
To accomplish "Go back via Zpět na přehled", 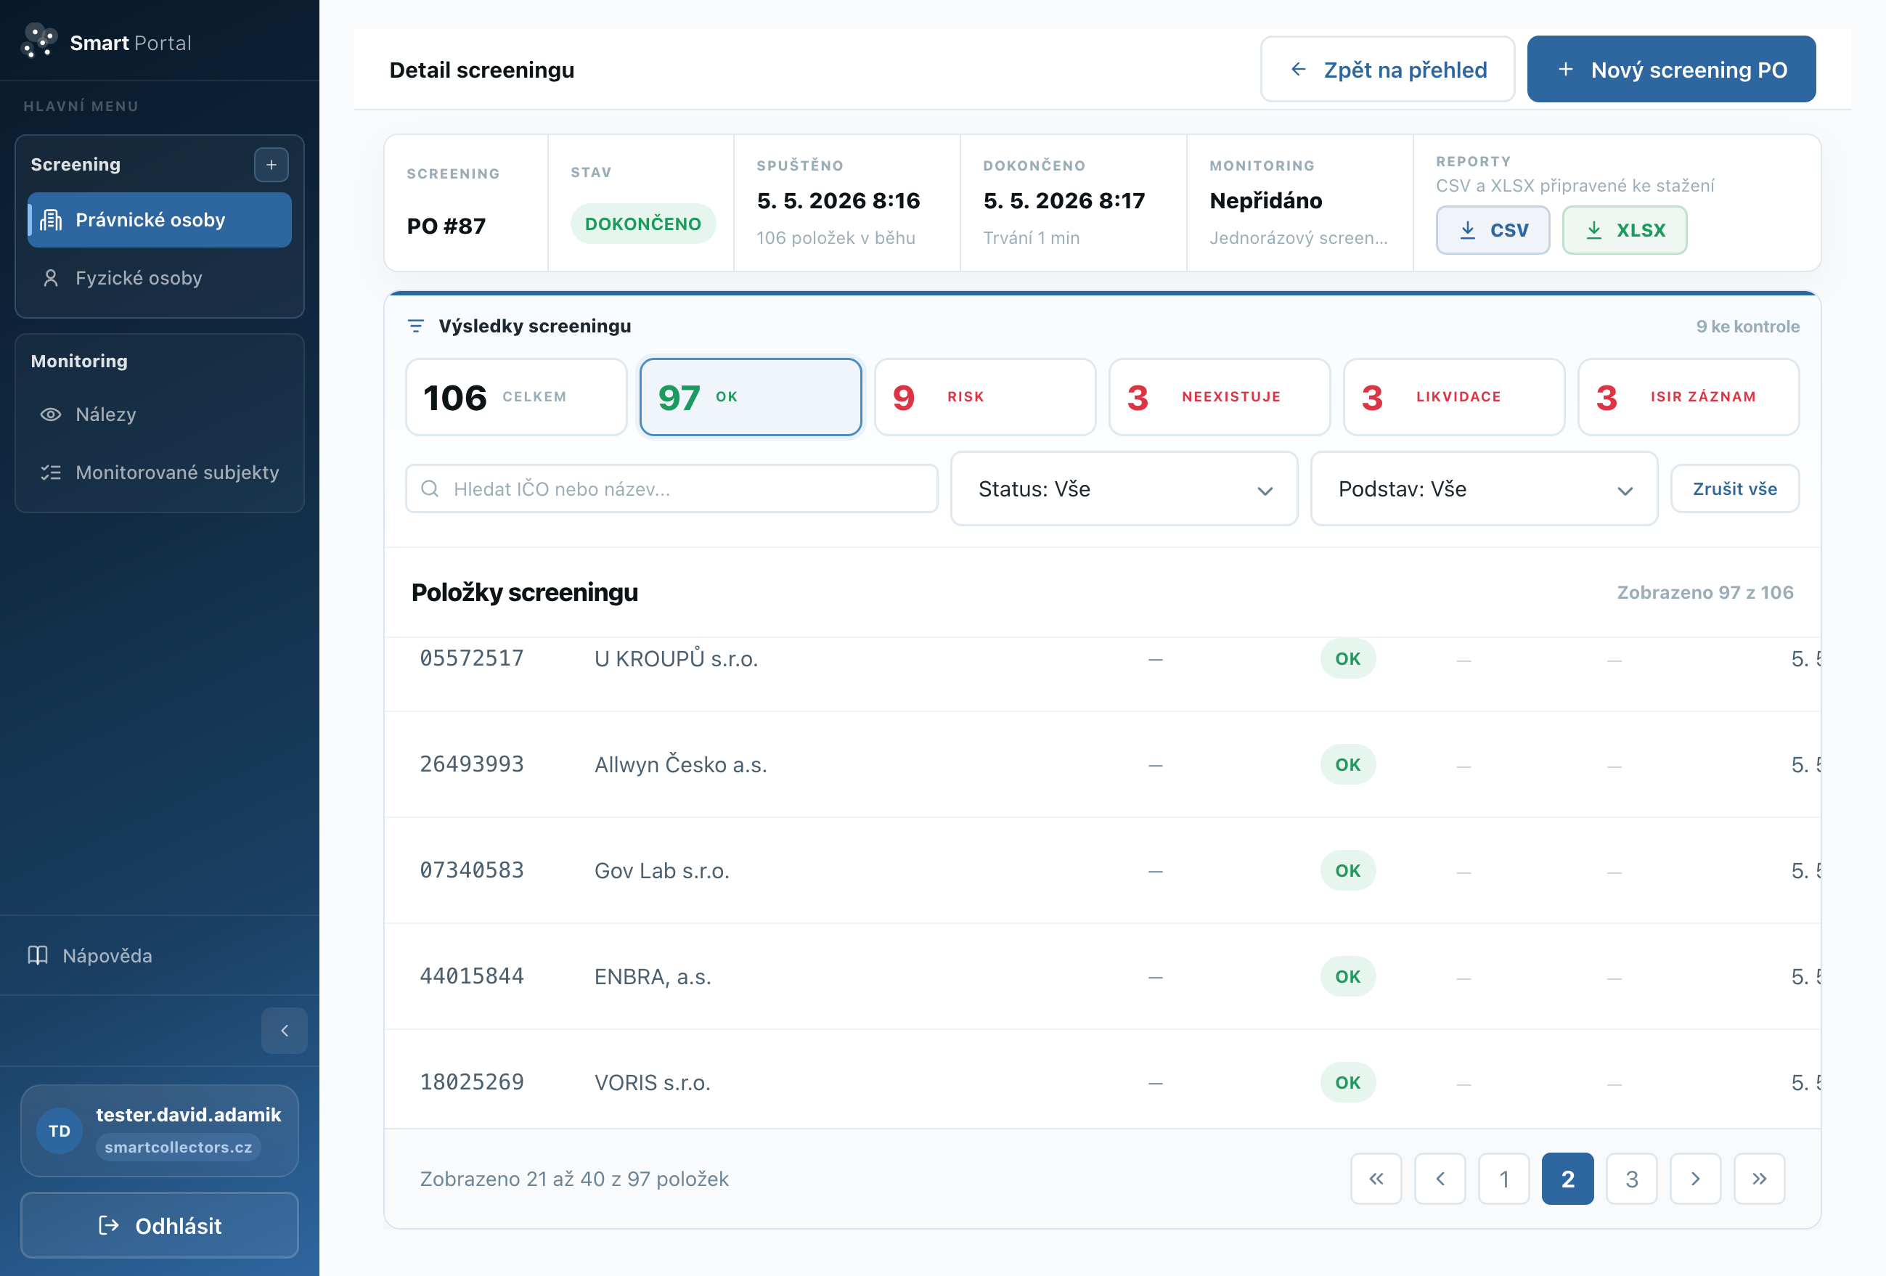I will point(1387,70).
